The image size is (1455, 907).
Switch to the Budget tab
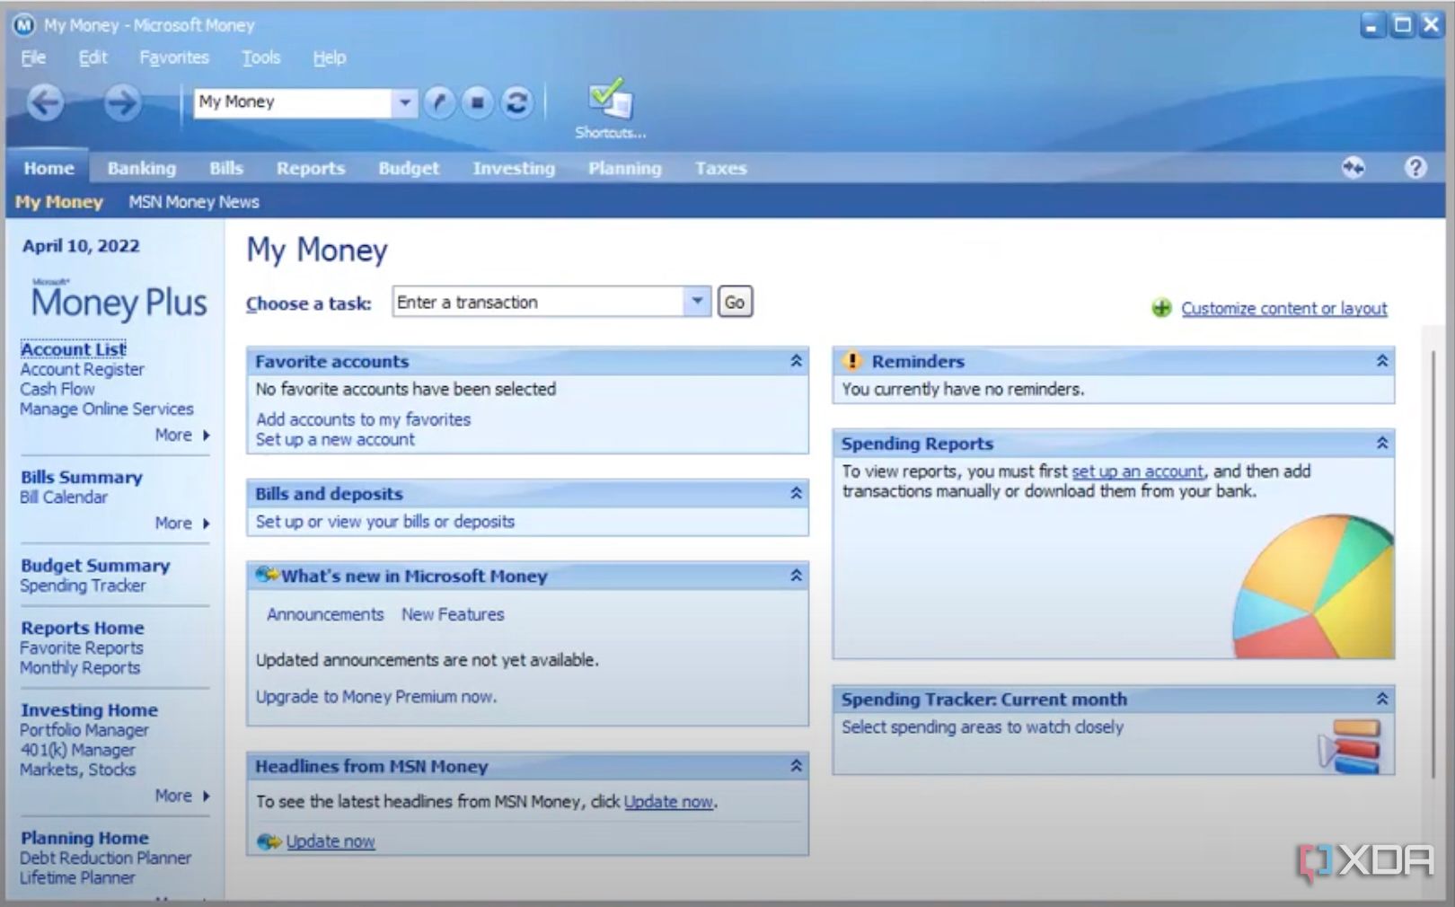(x=409, y=168)
